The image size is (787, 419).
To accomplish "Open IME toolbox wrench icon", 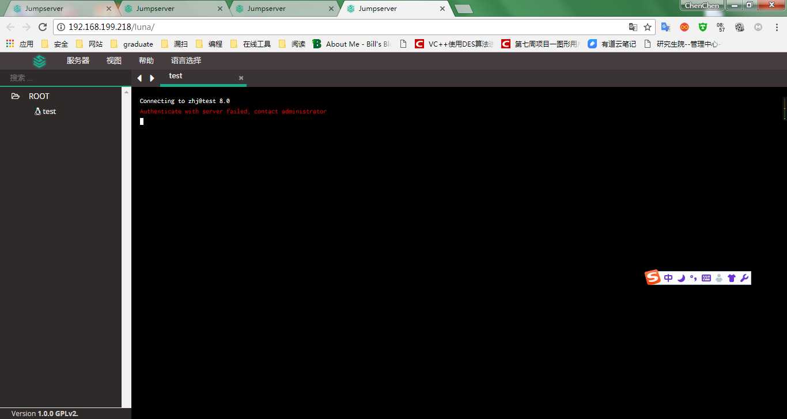I will pos(744,278).
